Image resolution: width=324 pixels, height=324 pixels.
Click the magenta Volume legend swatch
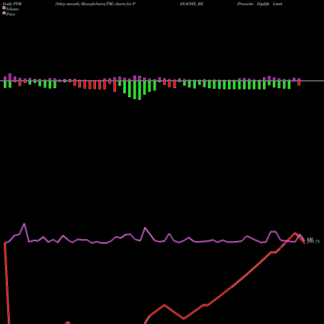(x=4, y=8)
